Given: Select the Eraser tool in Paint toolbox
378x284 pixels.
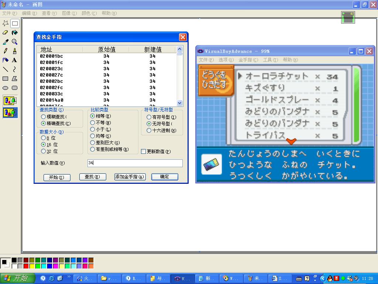Looking at the screenshot, I should point(6,33).
